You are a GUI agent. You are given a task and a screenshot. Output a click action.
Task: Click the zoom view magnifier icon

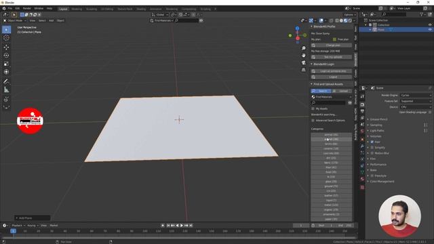pos(304,48)
